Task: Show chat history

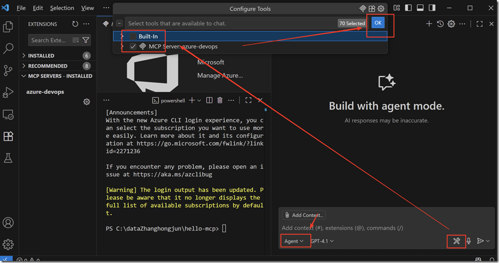Action: (x=440, y=24)
